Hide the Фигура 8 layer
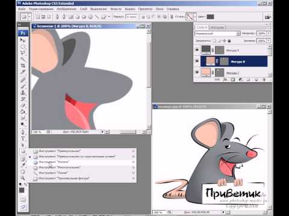This screenshot has width=289, height=216. pos(197,61)
